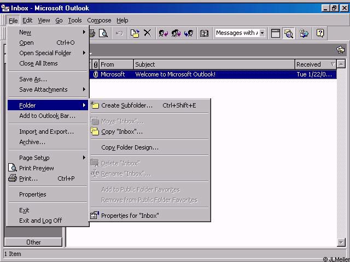Viewport: 350px width, 262px height.
Task: Click the Outlook title bar icon
Action: pyautogui.click(x=5, y=9)
